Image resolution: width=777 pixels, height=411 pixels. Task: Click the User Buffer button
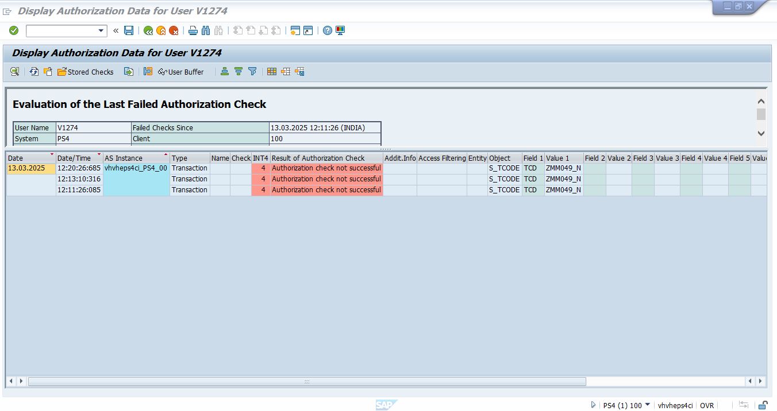pyautogui.click(x=180, y=72)
